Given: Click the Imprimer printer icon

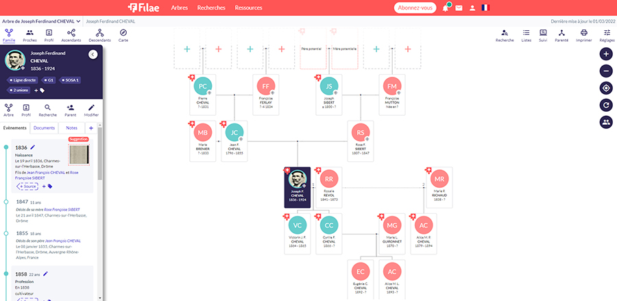Looking at the screenshot, I should 584,35.
